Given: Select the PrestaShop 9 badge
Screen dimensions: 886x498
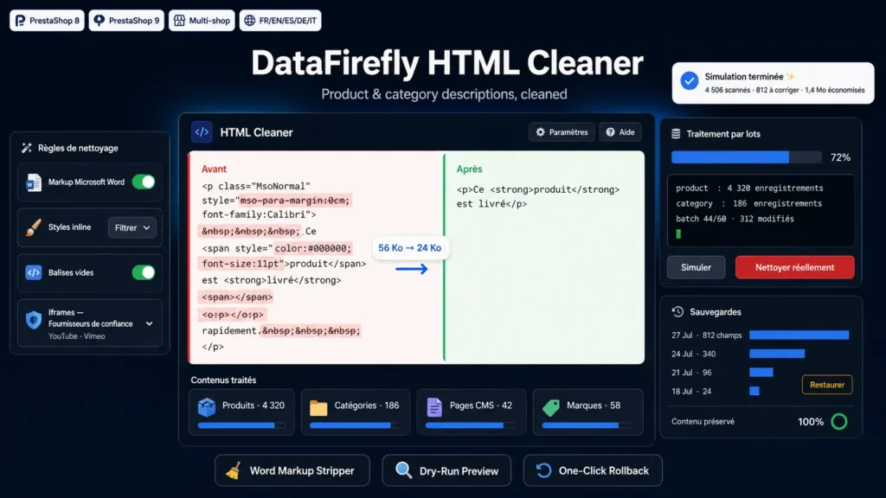Looking at the screenshot, I should [126, 21].
